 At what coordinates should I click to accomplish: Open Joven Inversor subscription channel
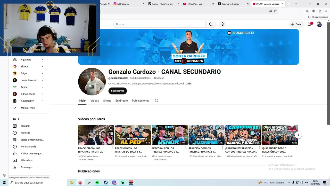pyautogui.click(x=28, y=80)
